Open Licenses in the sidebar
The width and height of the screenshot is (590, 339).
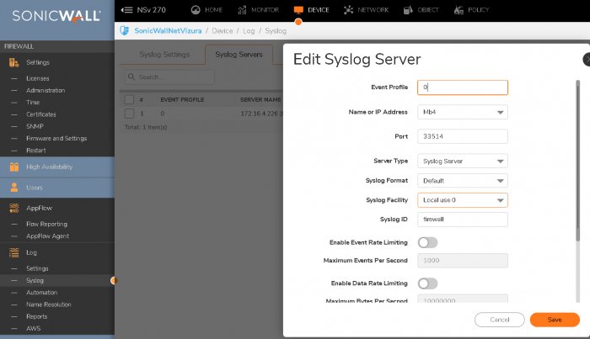pos(38,78)
